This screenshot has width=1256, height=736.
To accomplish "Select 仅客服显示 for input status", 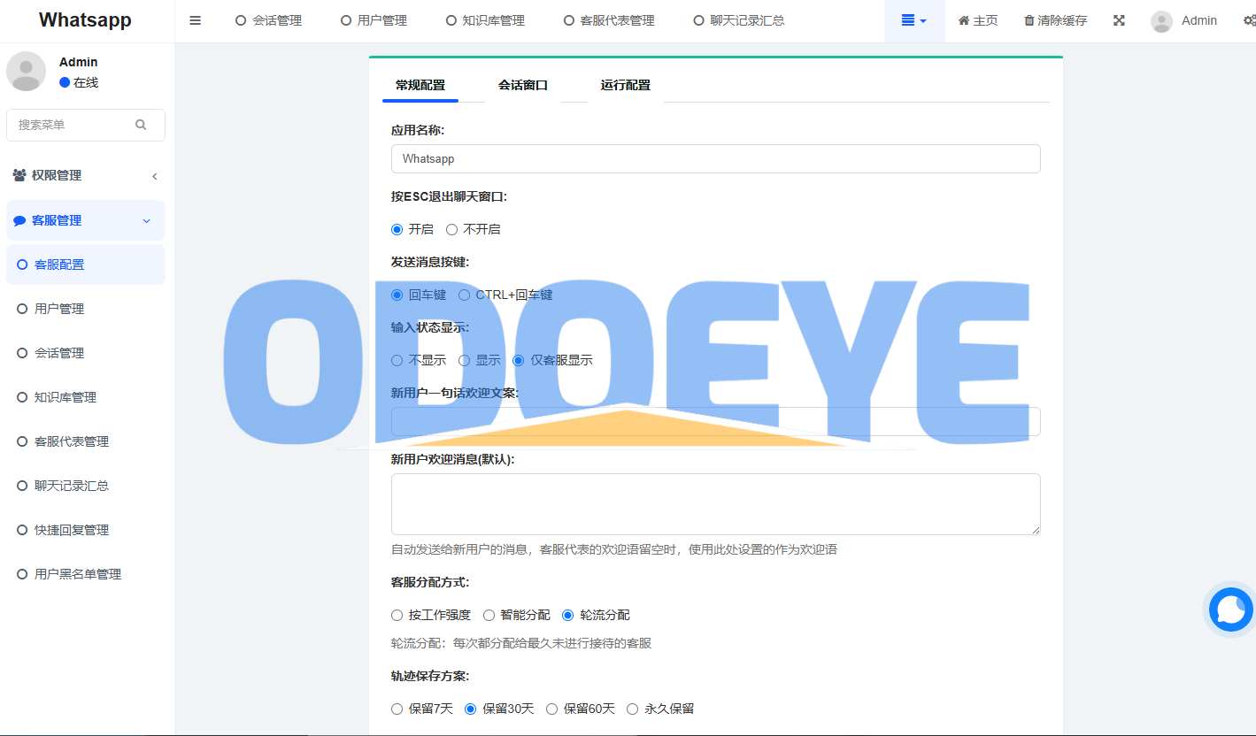I will pyautogui.click(x=518, y=360).
